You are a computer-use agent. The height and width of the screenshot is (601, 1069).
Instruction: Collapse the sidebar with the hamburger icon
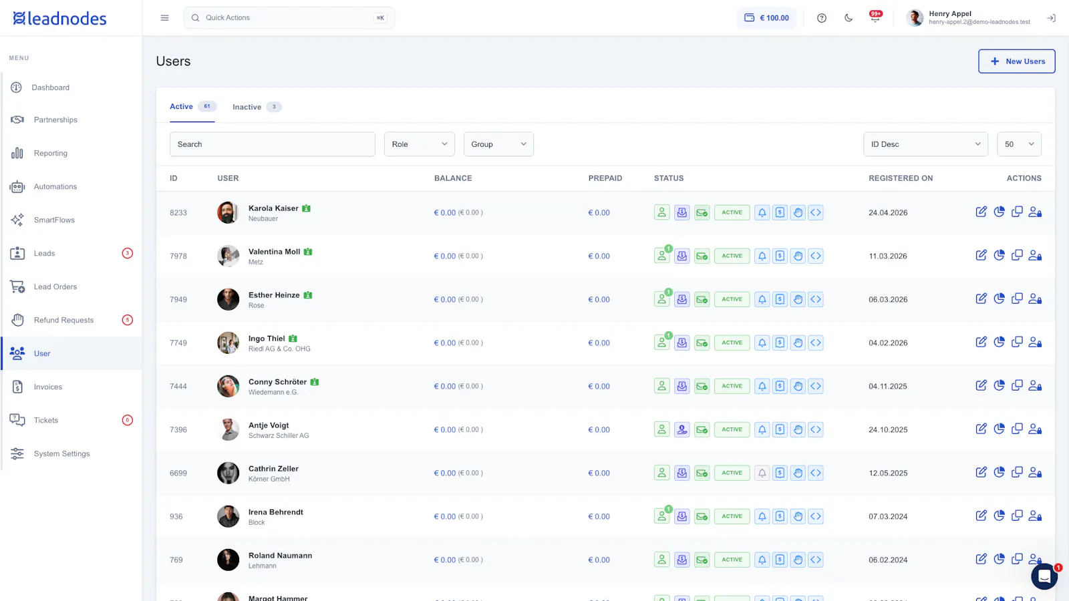(x=164, y=18)
